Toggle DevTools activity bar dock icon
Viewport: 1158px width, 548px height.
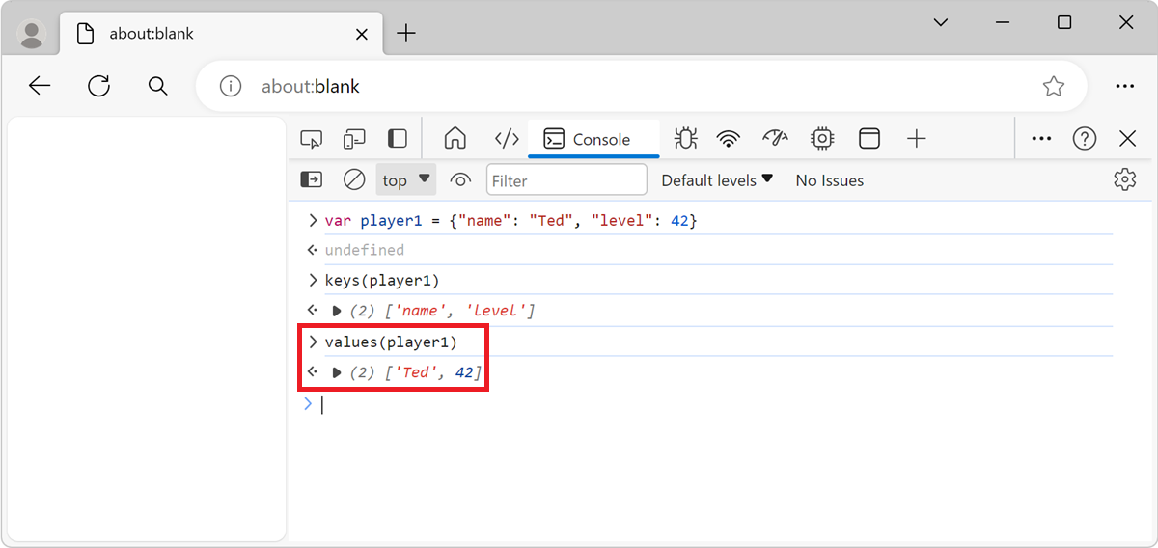point(398,139)
